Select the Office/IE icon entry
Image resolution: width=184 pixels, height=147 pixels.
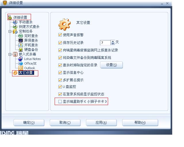(21, 63)
